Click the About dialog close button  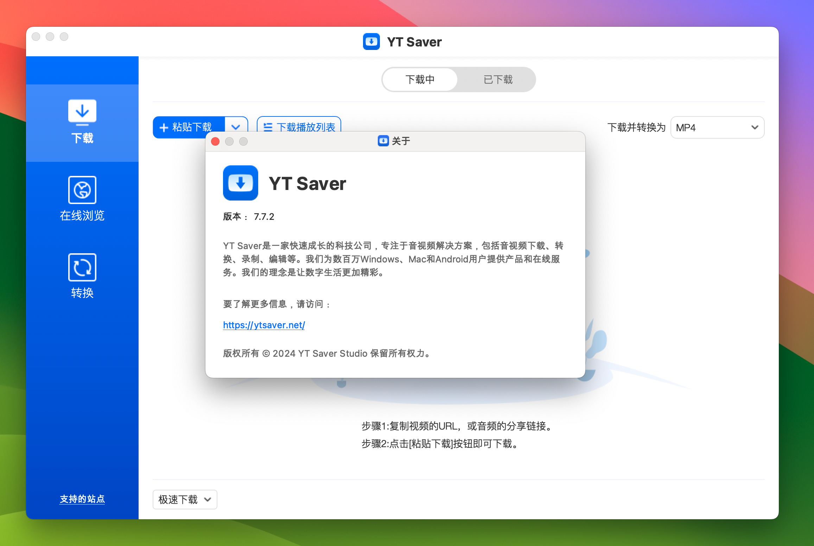(x=215, y=141)
